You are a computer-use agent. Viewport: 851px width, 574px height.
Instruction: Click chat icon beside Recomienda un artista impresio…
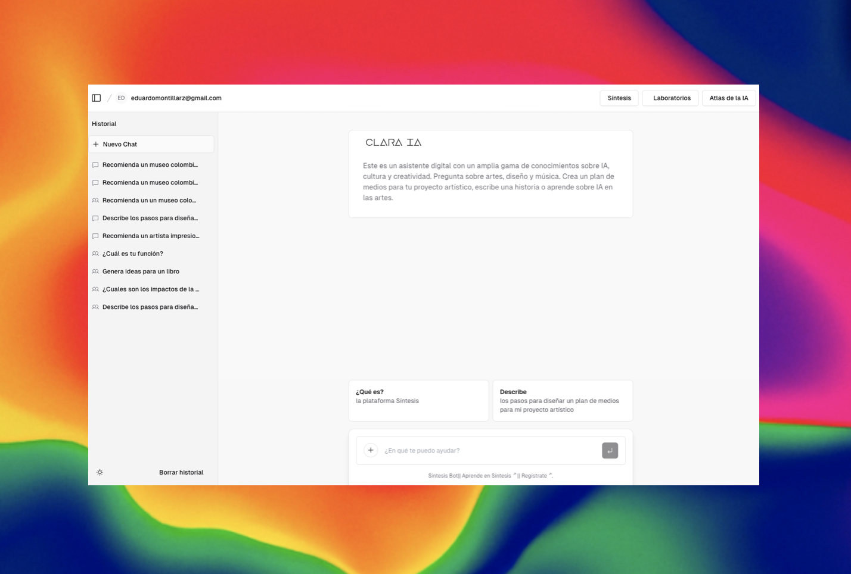click(x=95, y=236)
